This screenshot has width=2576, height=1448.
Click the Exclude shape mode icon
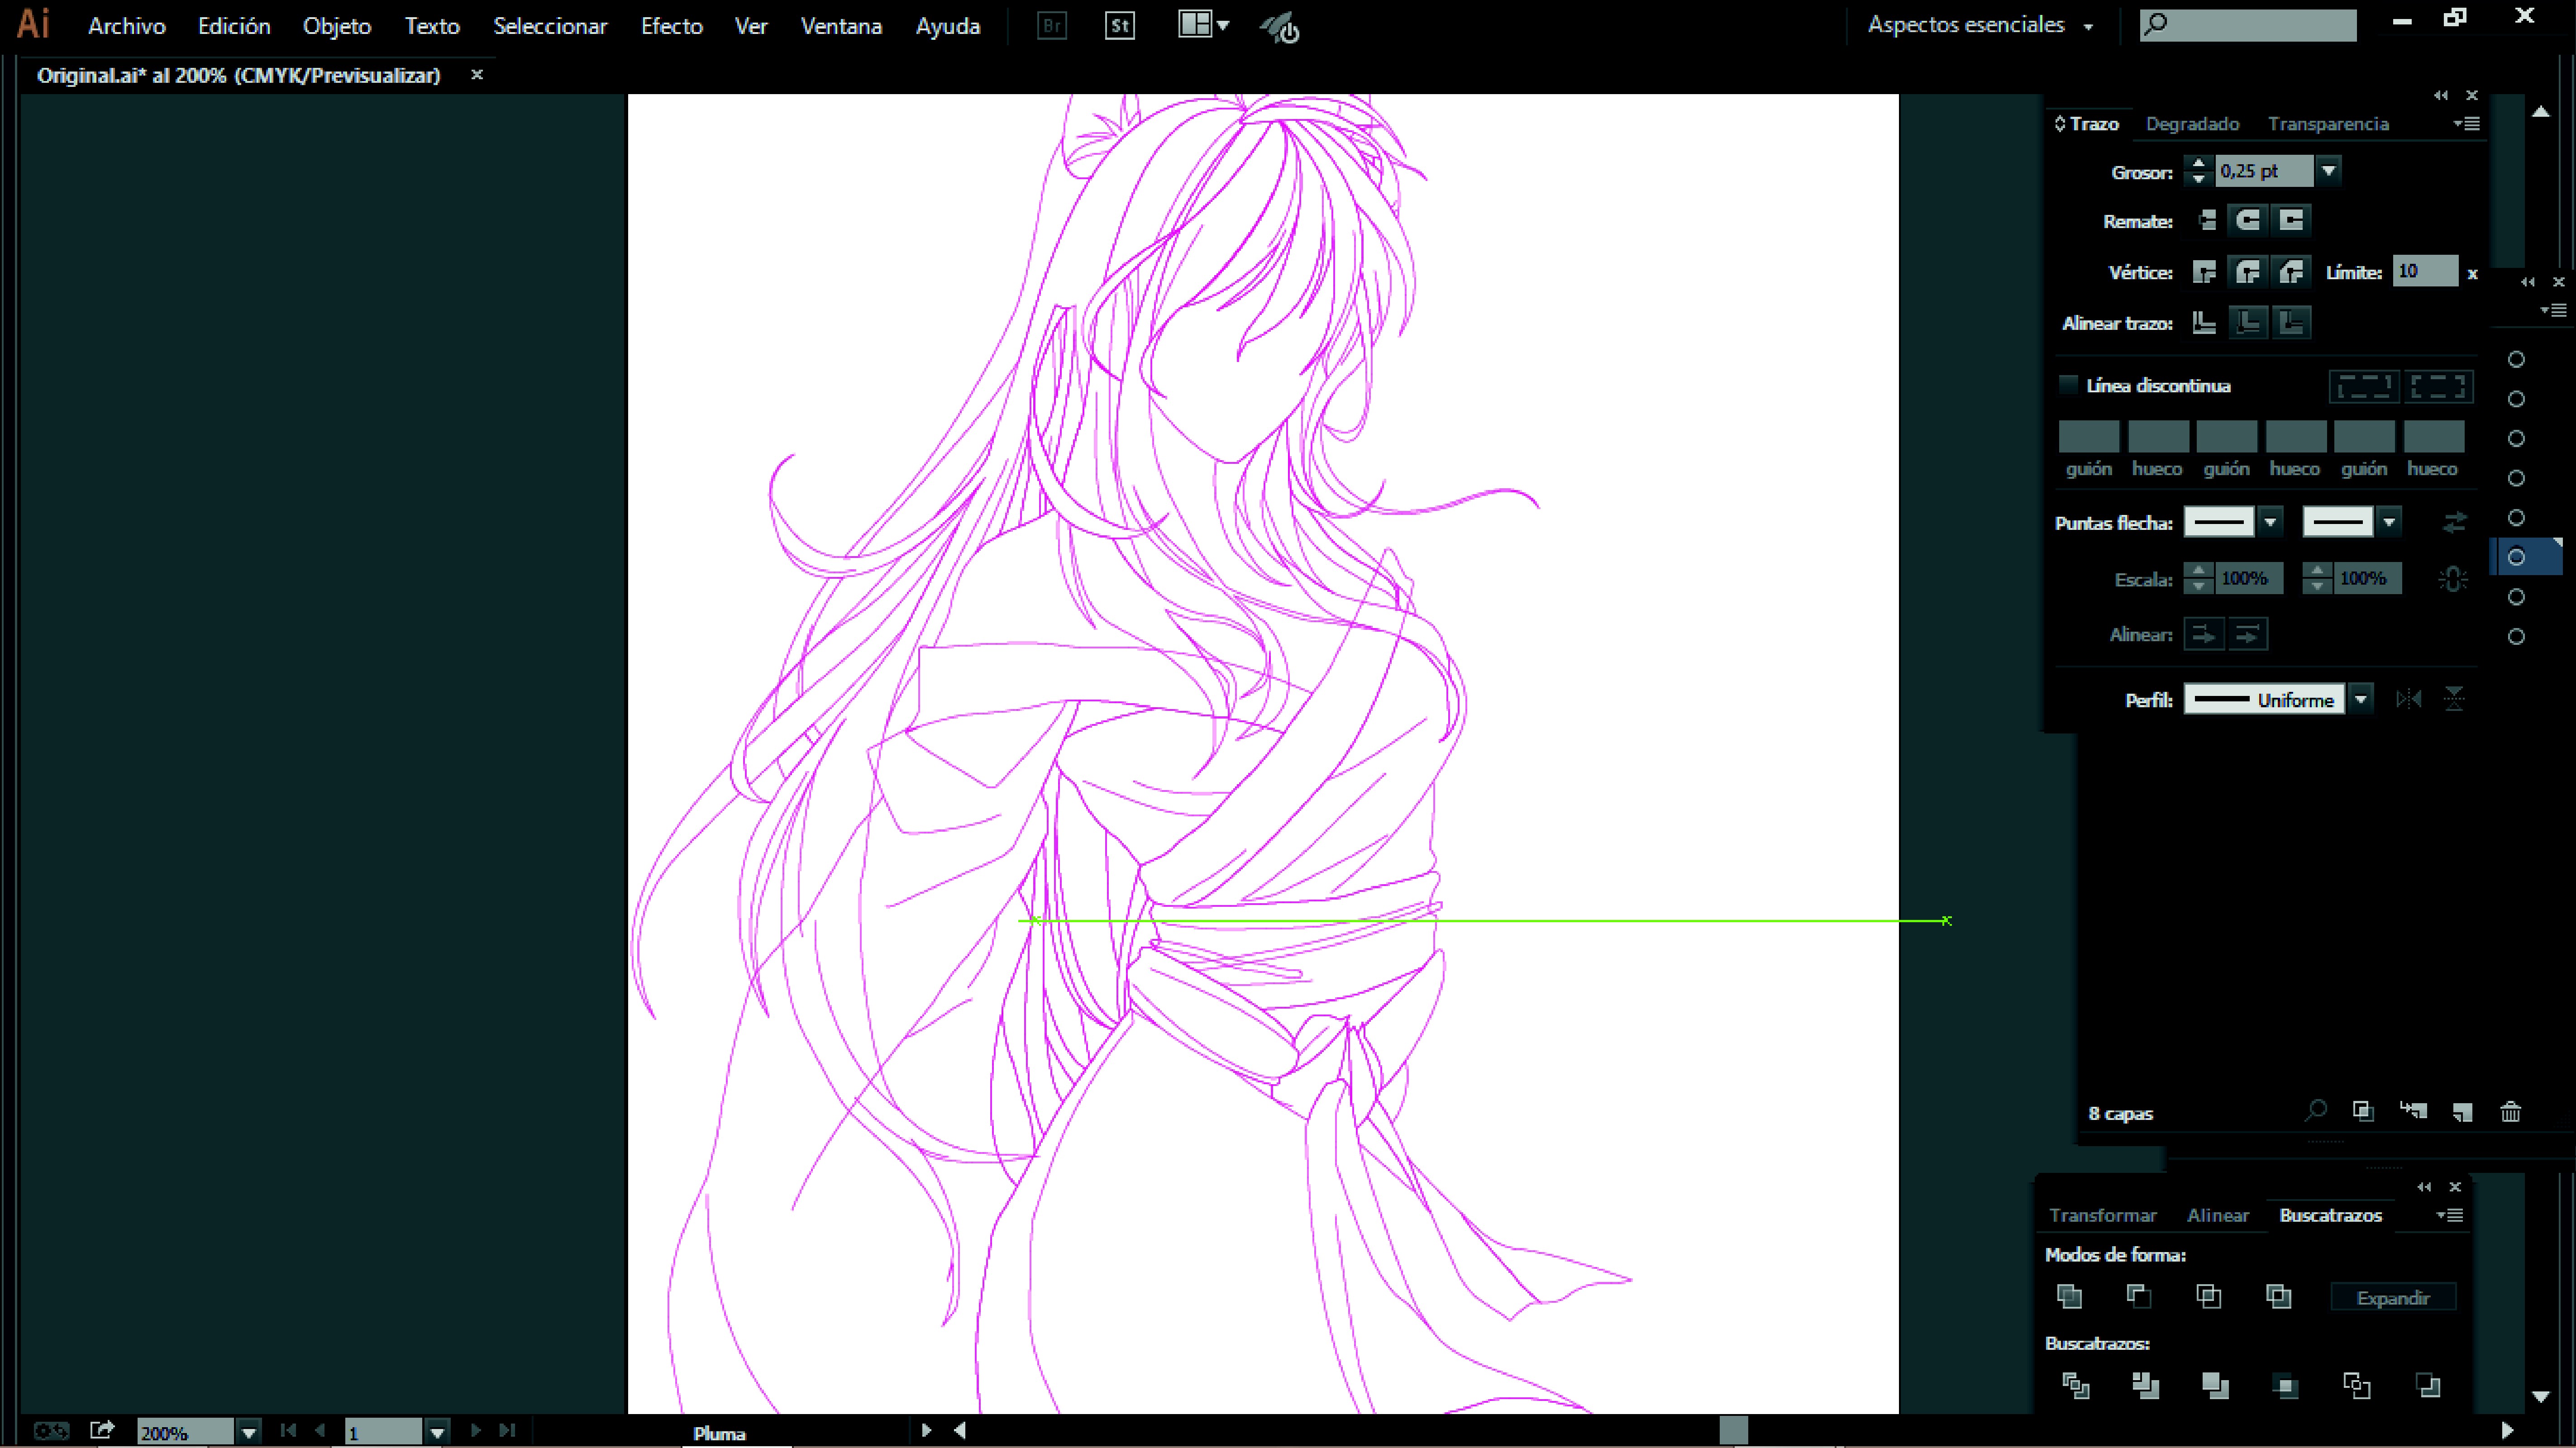pyautogui.click(x=2278, y=1296)
